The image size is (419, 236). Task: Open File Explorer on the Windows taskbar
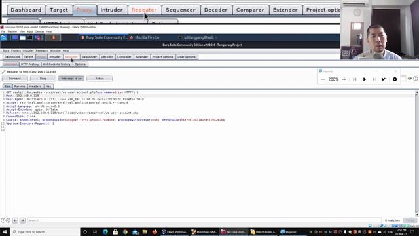[145, 231]
